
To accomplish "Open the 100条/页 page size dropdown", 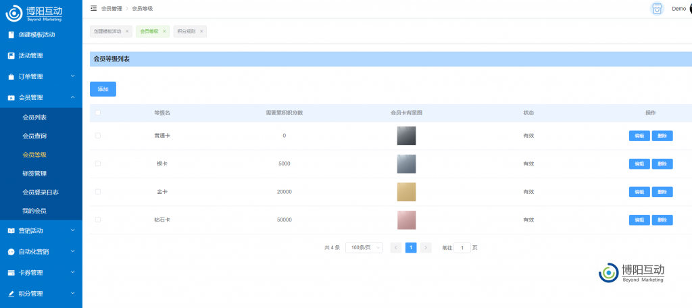I will click(x=364, y=248).
